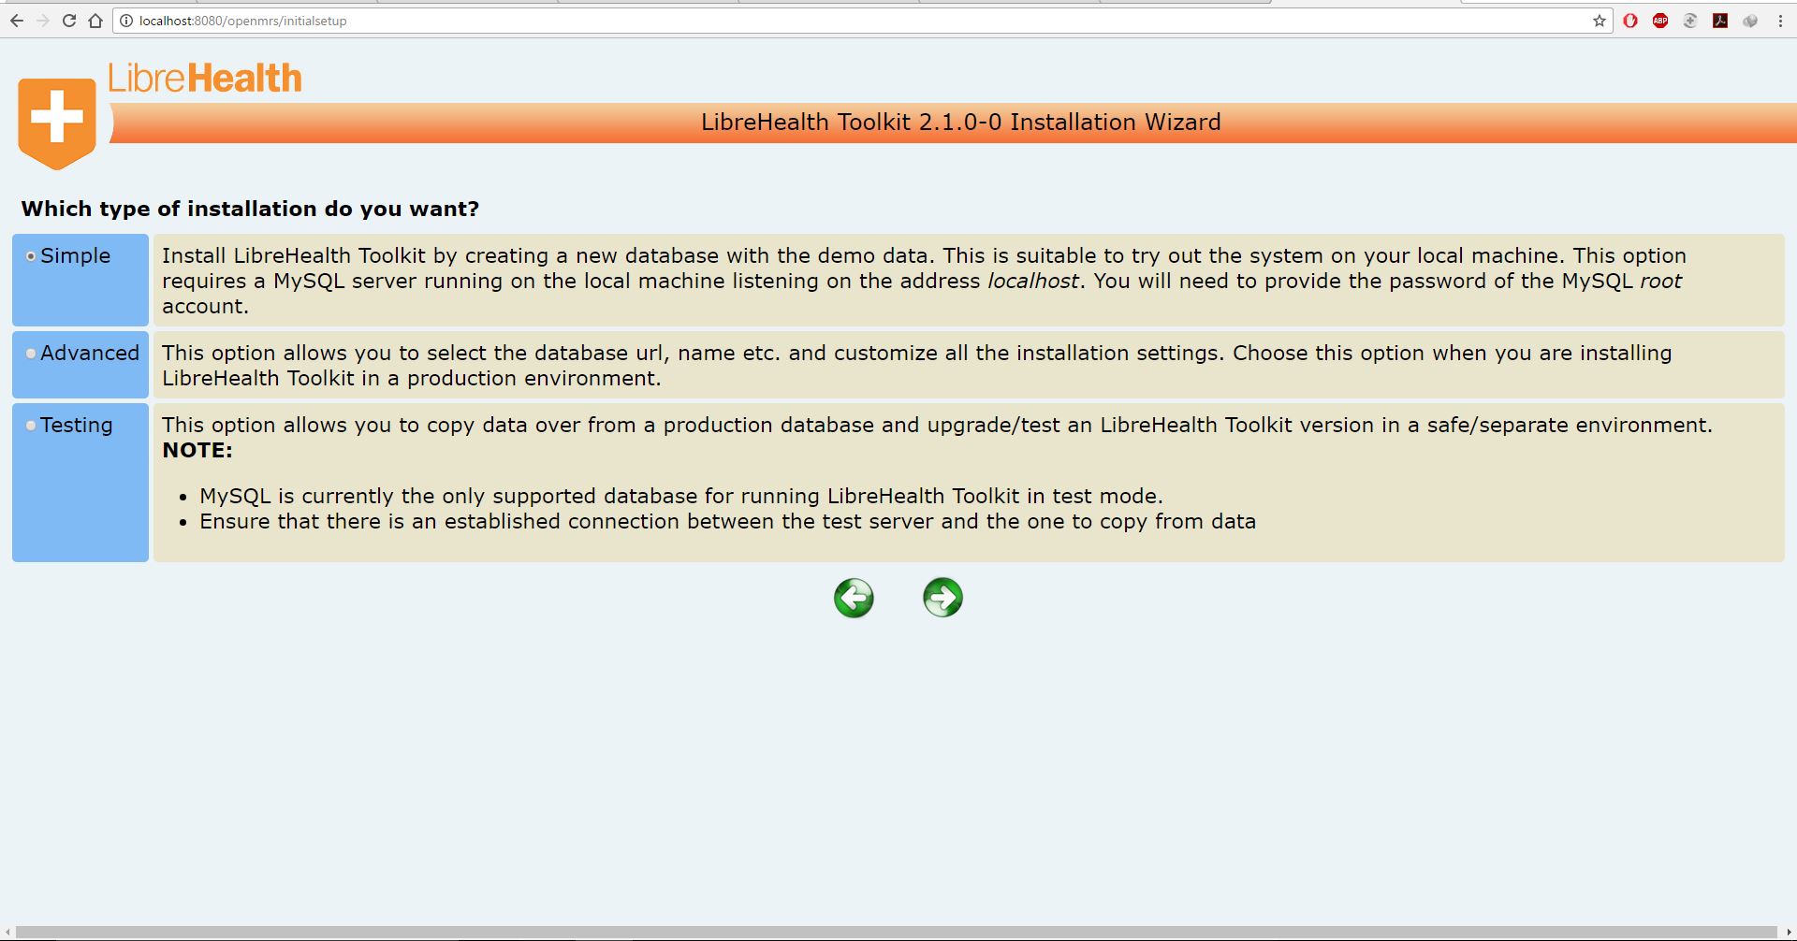Click the bold 'NOTE:' text

[x=197, y=450]
